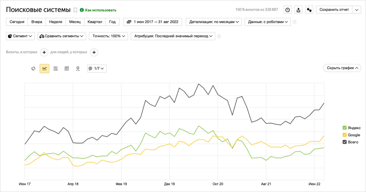Open the report history clock icon
The width and height of the screenshot is (366, 192).
(287, 10)
